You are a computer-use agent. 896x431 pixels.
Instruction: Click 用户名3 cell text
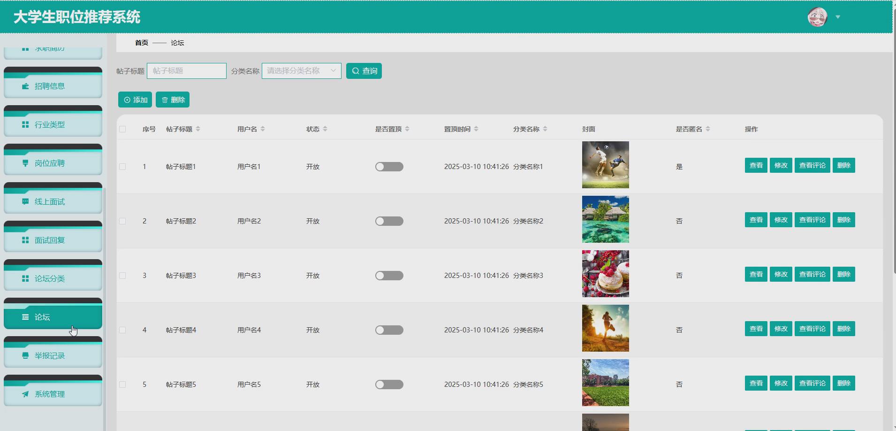249,276
